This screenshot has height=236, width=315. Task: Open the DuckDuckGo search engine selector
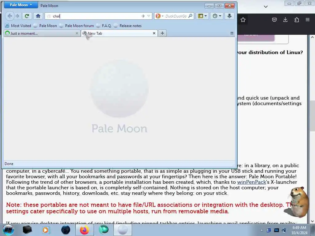(x=159, y=16)
